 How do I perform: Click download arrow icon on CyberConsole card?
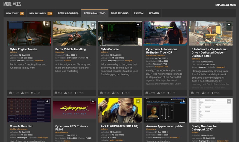tap(122, 93)
